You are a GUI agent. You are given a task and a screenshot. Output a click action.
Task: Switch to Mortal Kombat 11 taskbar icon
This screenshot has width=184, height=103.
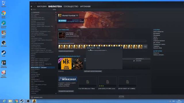click(34, 101)
